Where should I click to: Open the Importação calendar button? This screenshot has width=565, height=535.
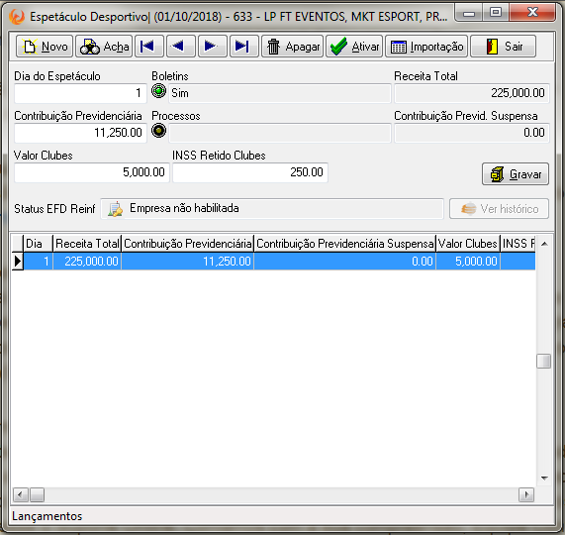(426, 47)
